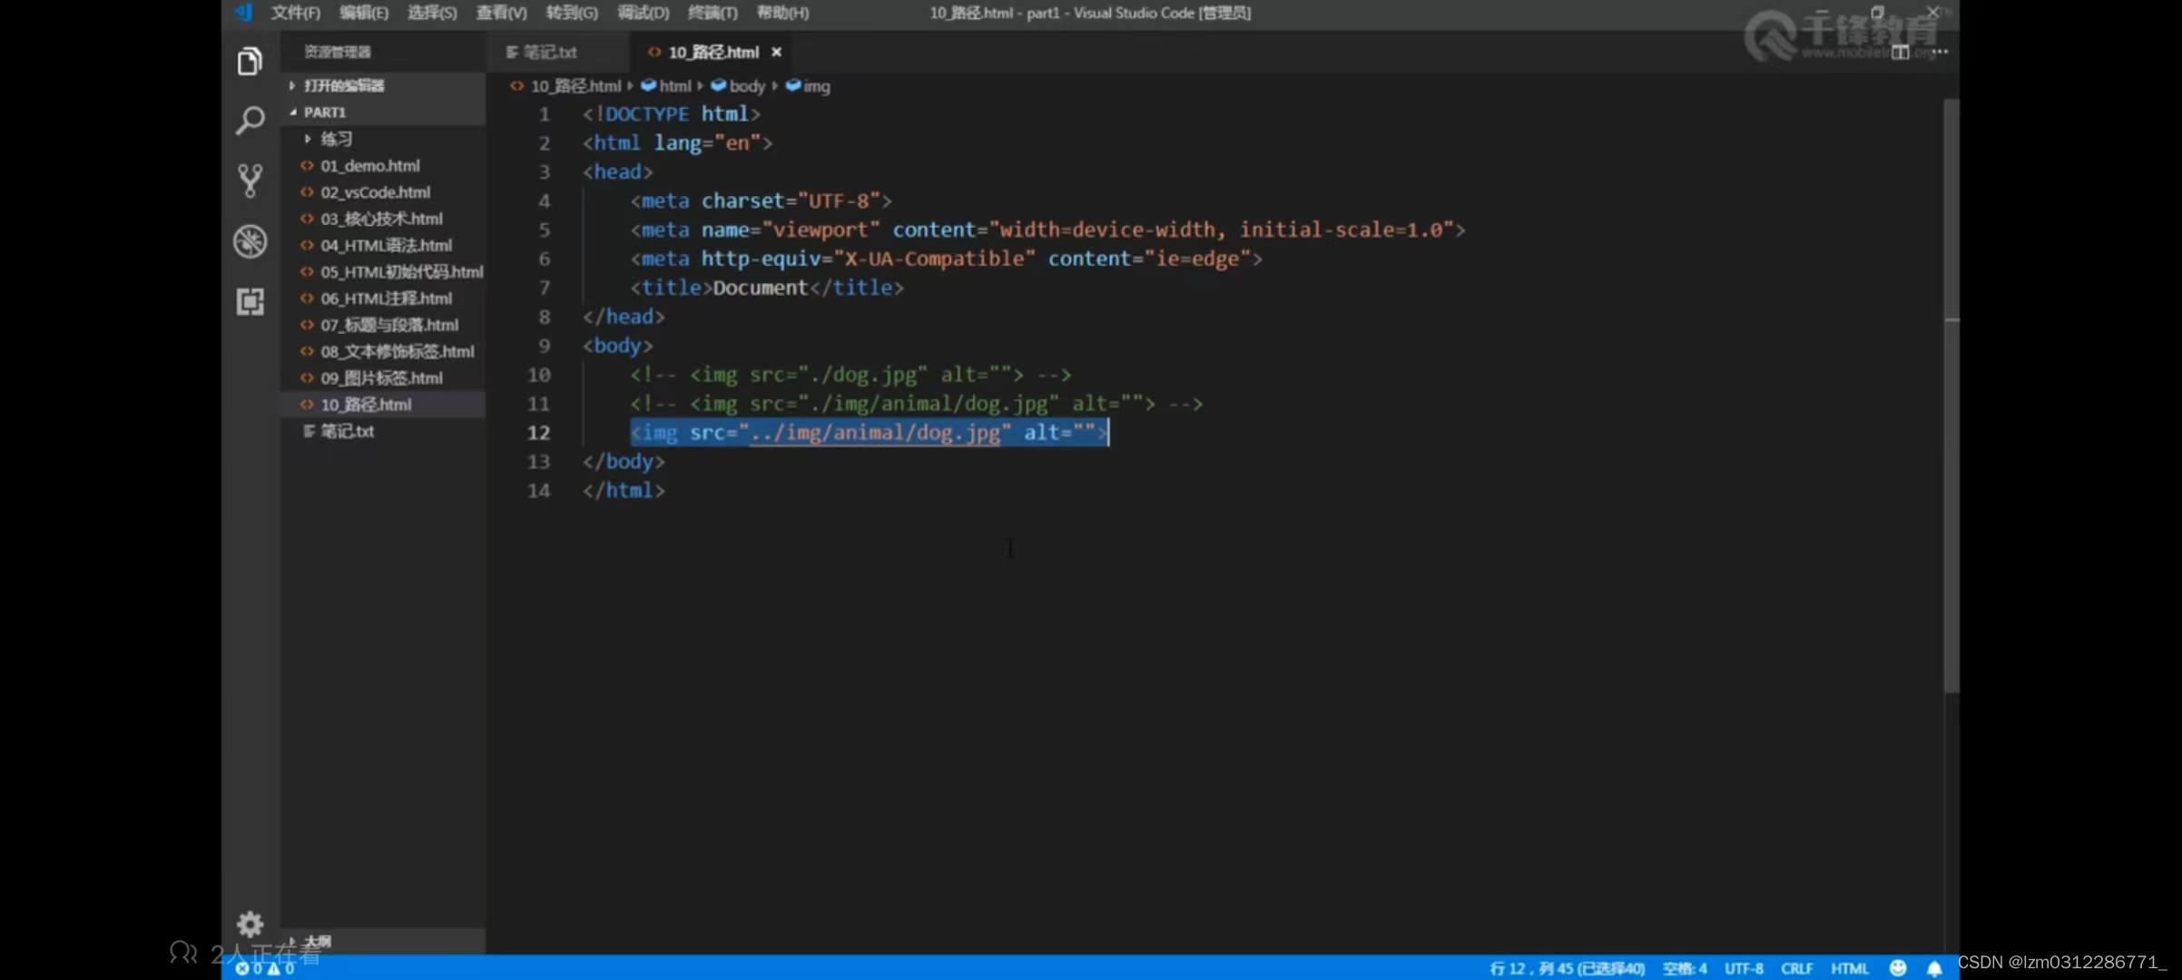The height and width of the screenshot is (980, 2182).
Task: Open the 查看(V) menu
Action: (501, 13)
